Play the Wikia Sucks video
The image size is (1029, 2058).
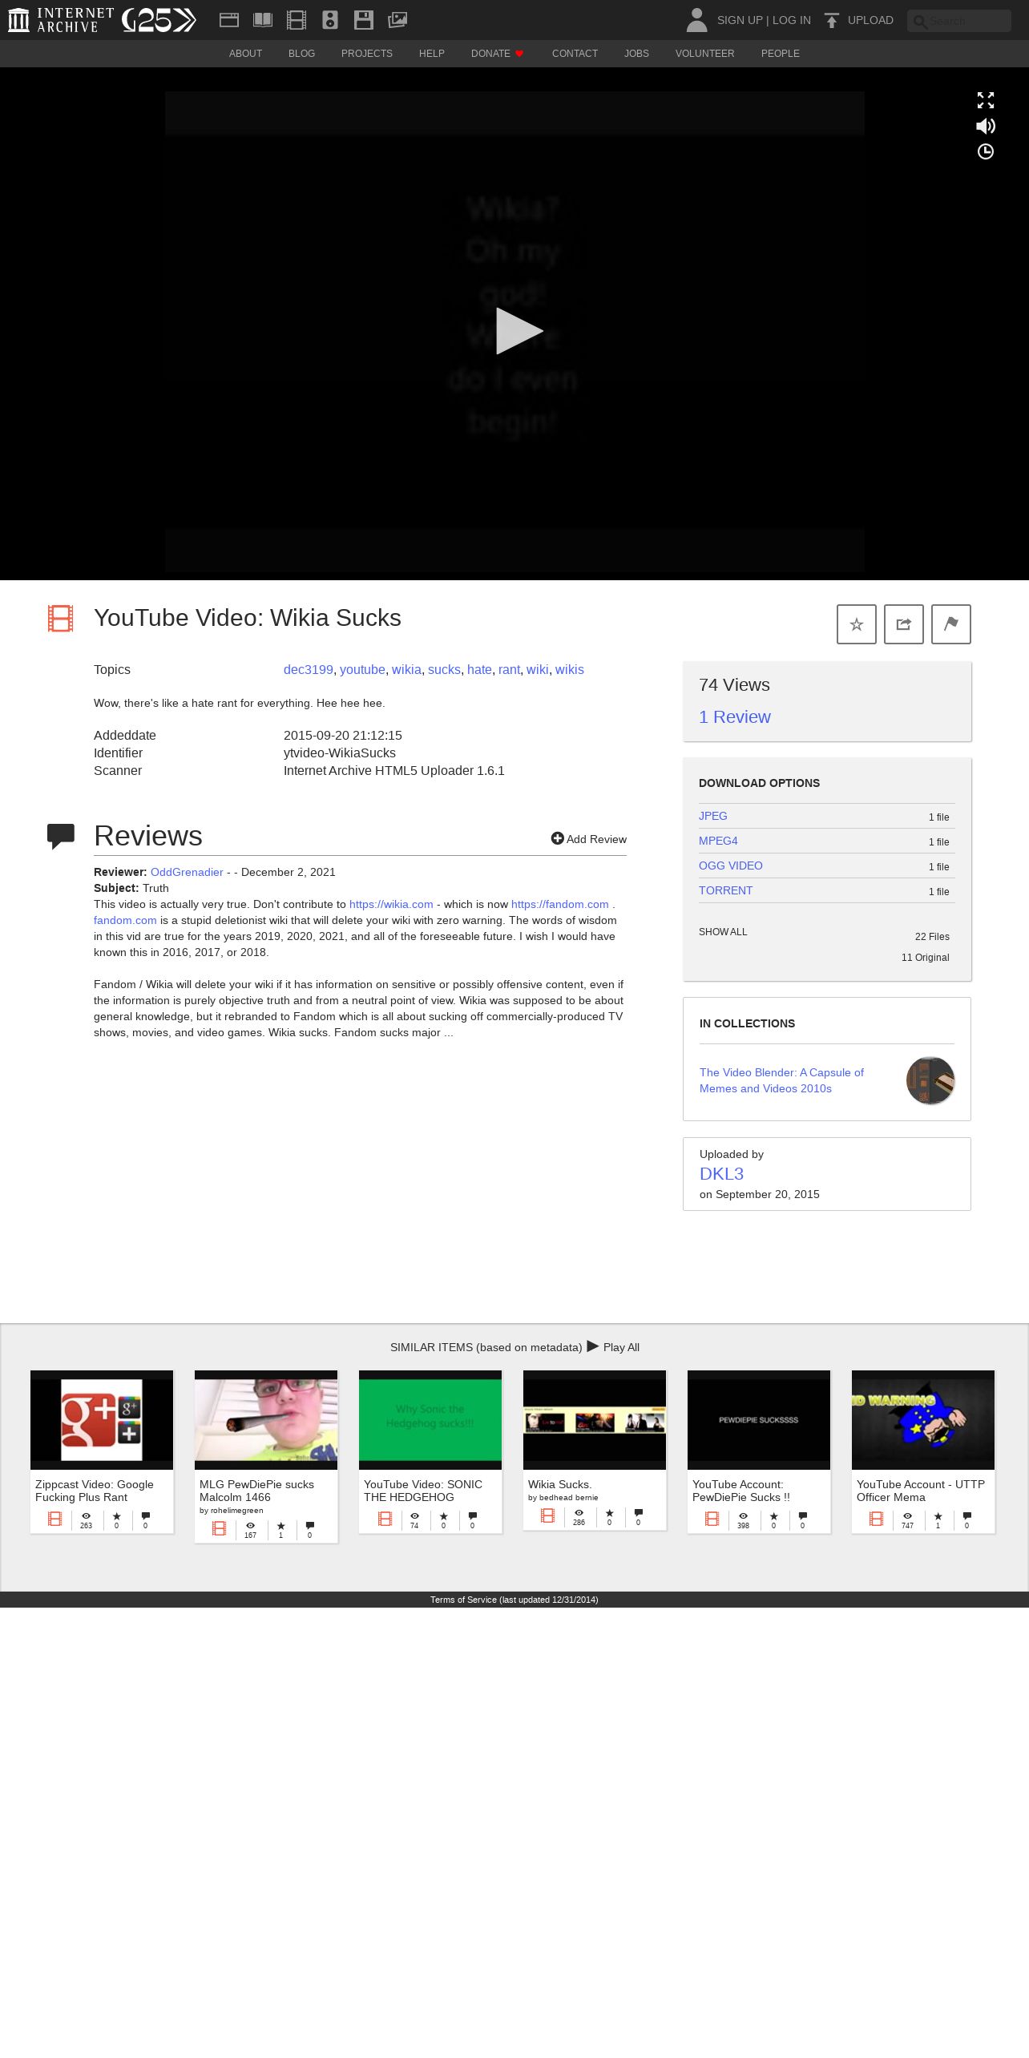[519, 331]
